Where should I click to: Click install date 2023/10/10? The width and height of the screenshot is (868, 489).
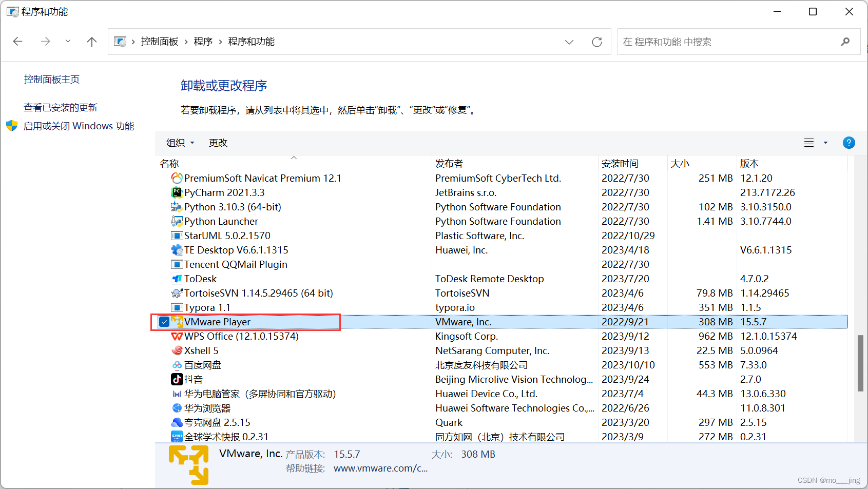click(x=628, y=365)
